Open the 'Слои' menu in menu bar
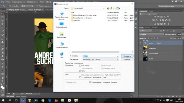184x103 pixels. tap(42, 2)
